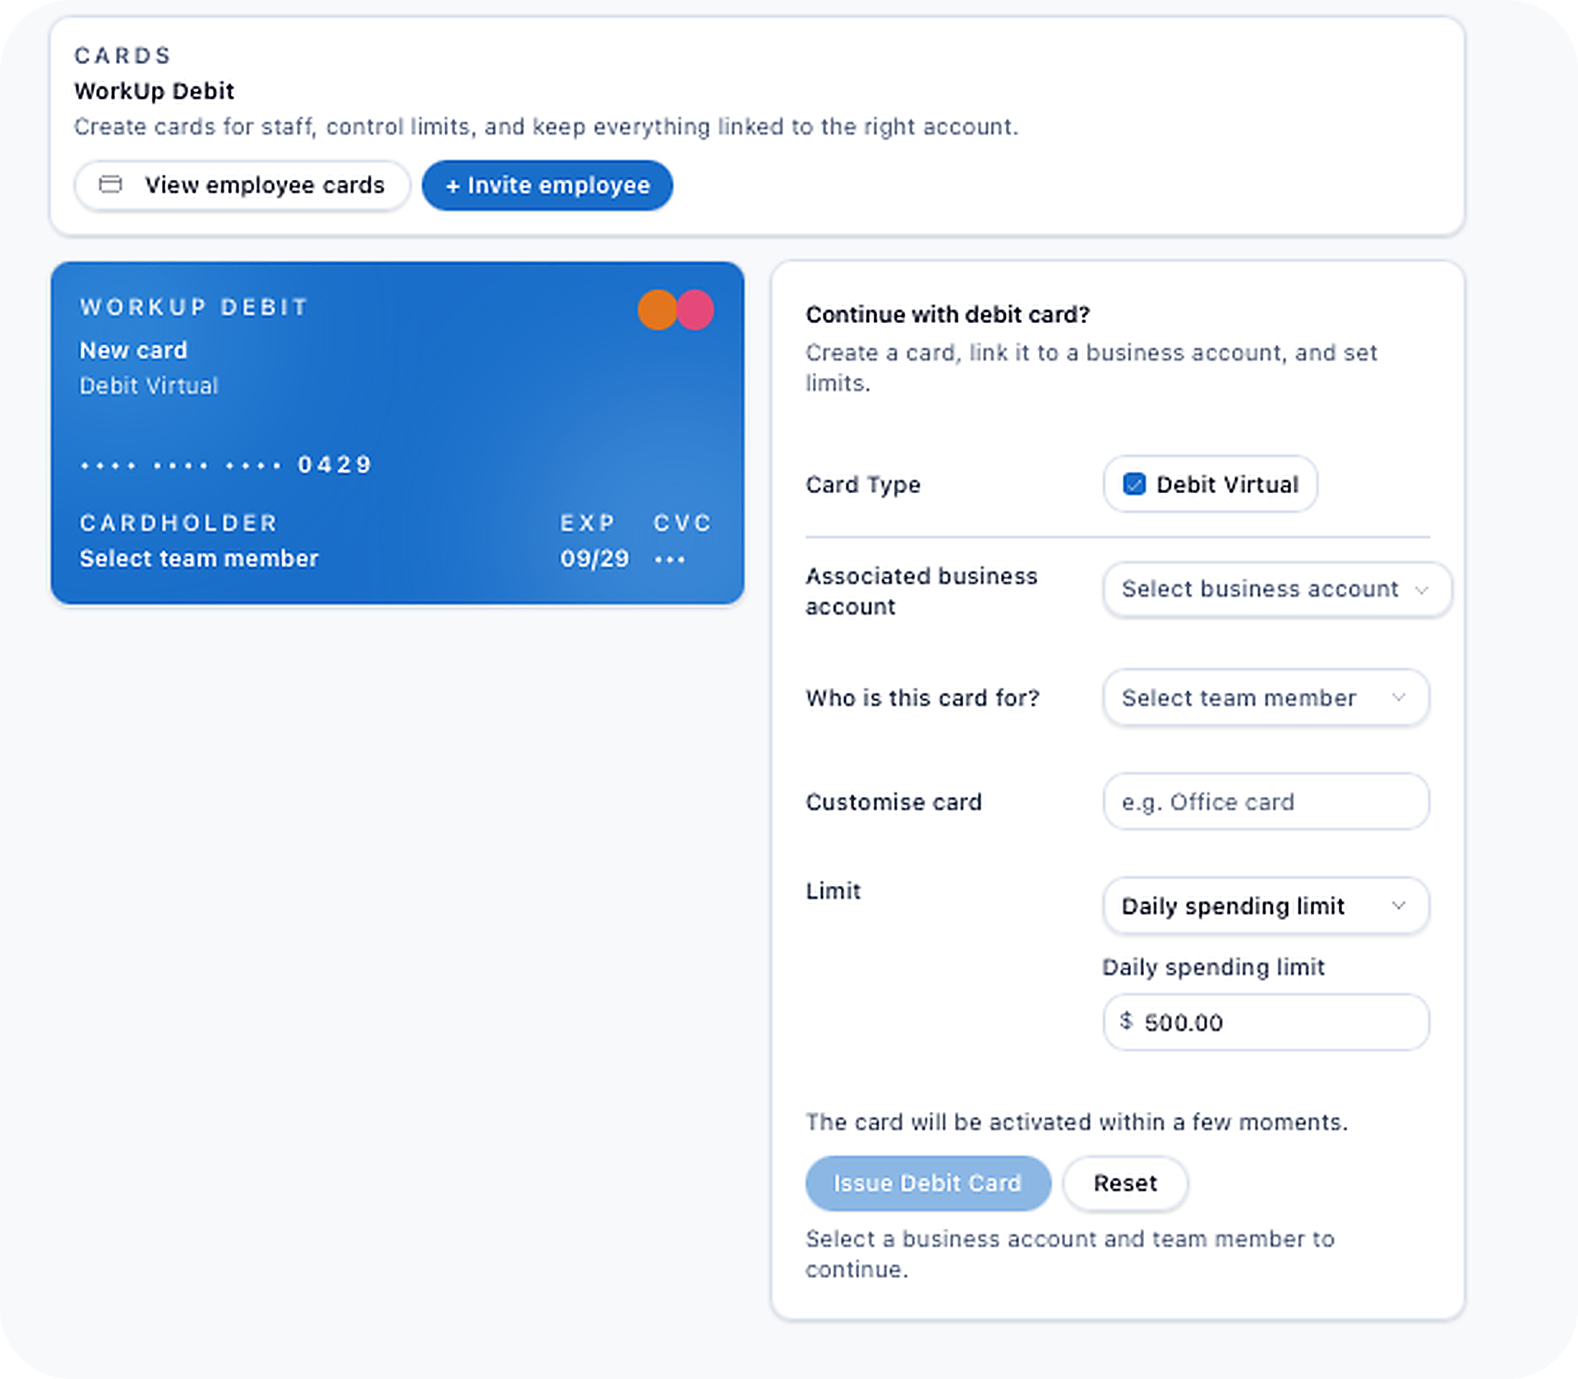This screenshot has height=1379, width=1578.
Task: Click the checkmark inside Debit Virtual box
Action: coord(1136,484)
